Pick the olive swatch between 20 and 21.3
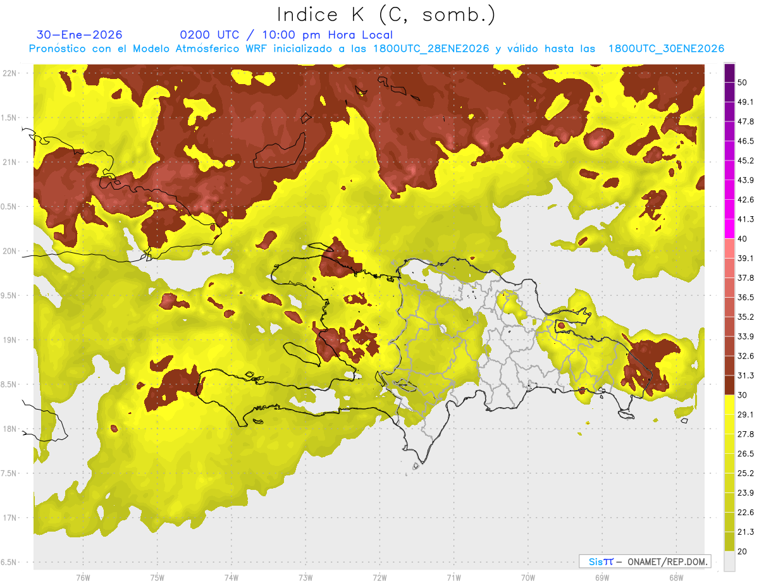This screenshot has width=759, height=586. click(x=729, y=542)
